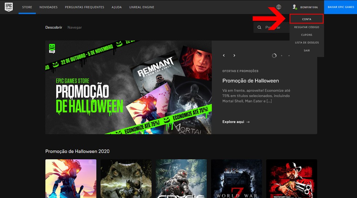Click the Ofertas e Promoções label
Screen dimensions: 357x198
240,71
